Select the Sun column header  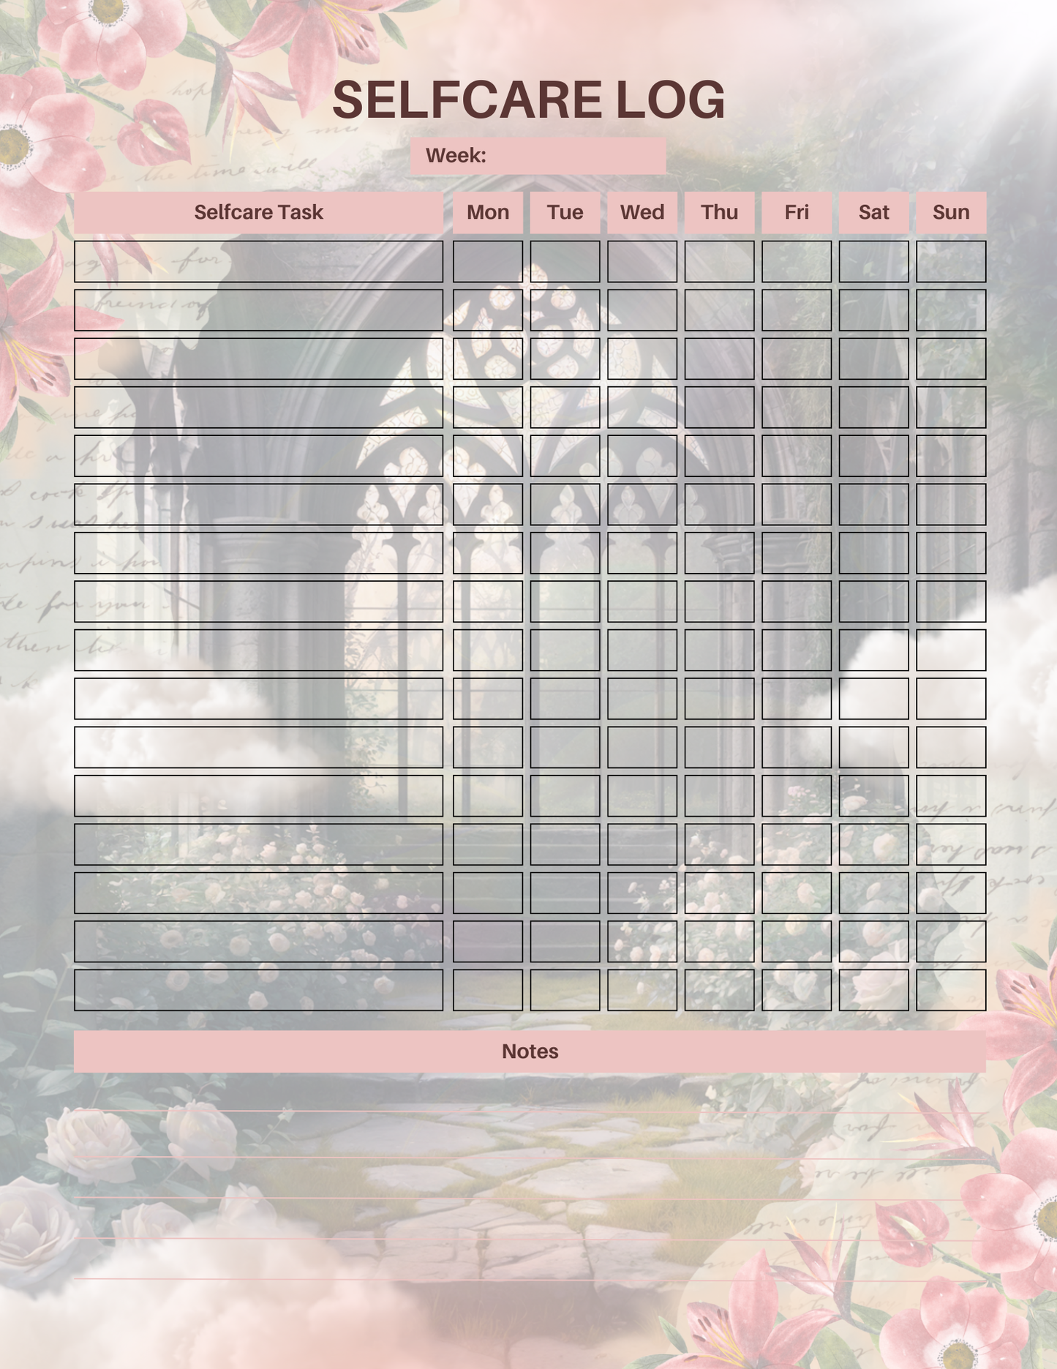(x=951, y=212)
